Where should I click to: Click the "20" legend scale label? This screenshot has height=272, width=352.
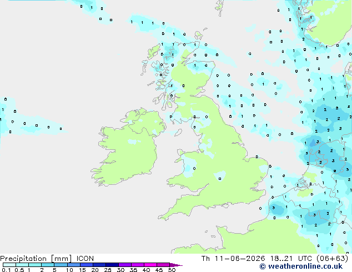[95, 270]
